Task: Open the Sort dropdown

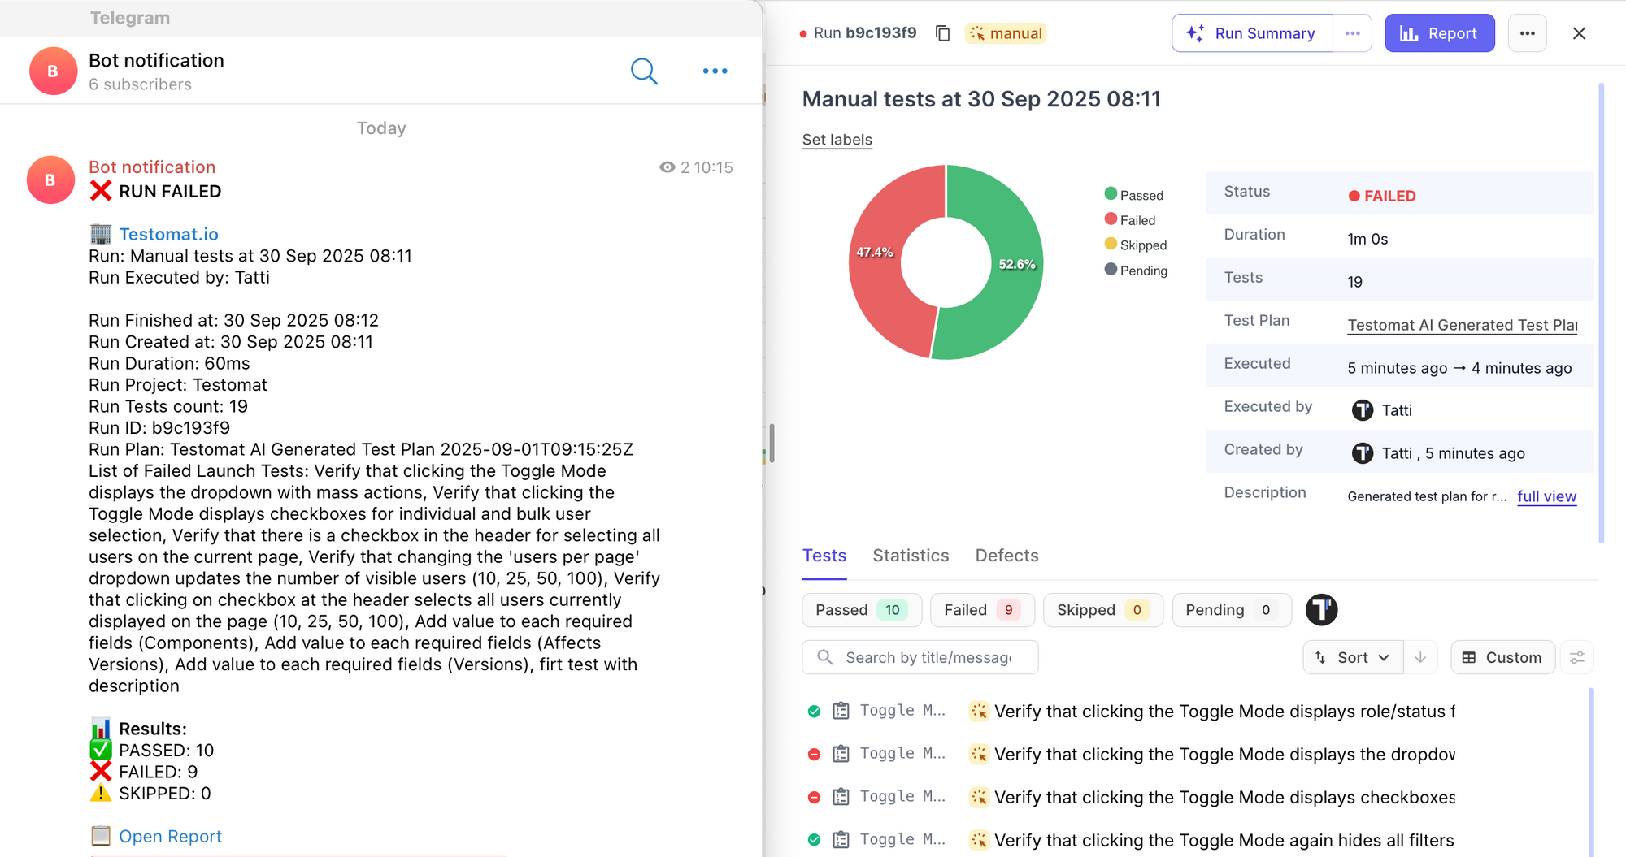Action: coord(1354,657)
